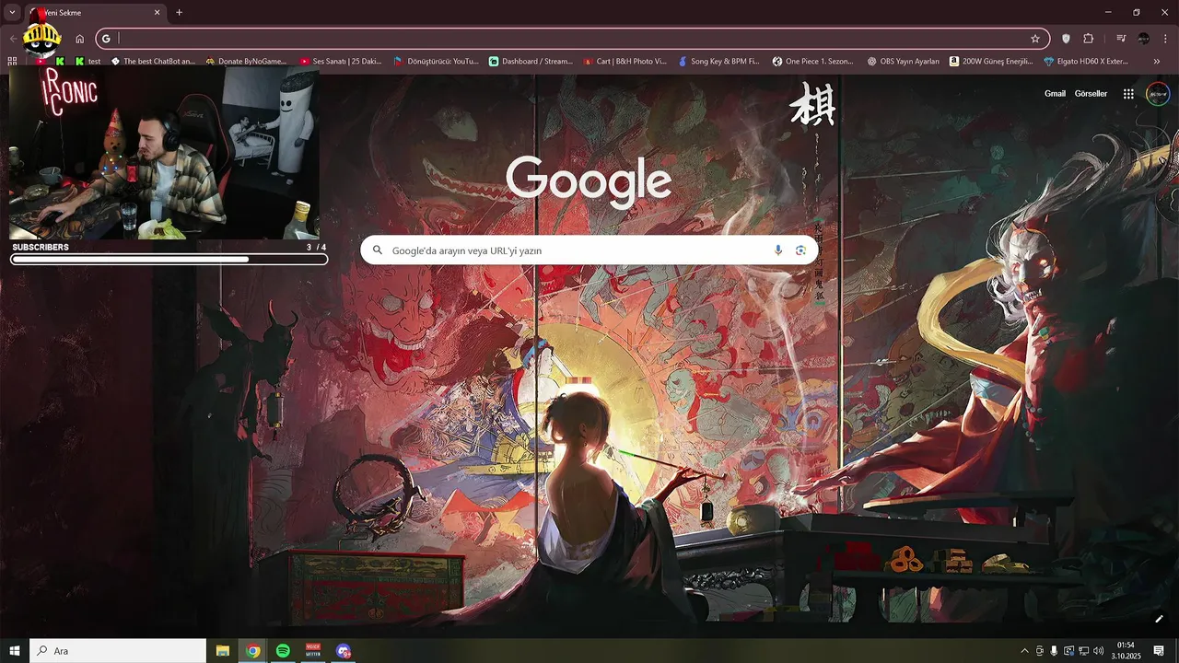
Task: Open Voicemeeter from the taskbar
Action: [313, 651]
